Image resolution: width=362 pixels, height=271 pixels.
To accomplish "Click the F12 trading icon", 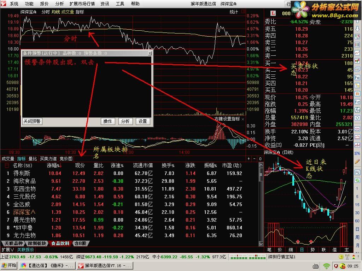I will pos(357,102).
